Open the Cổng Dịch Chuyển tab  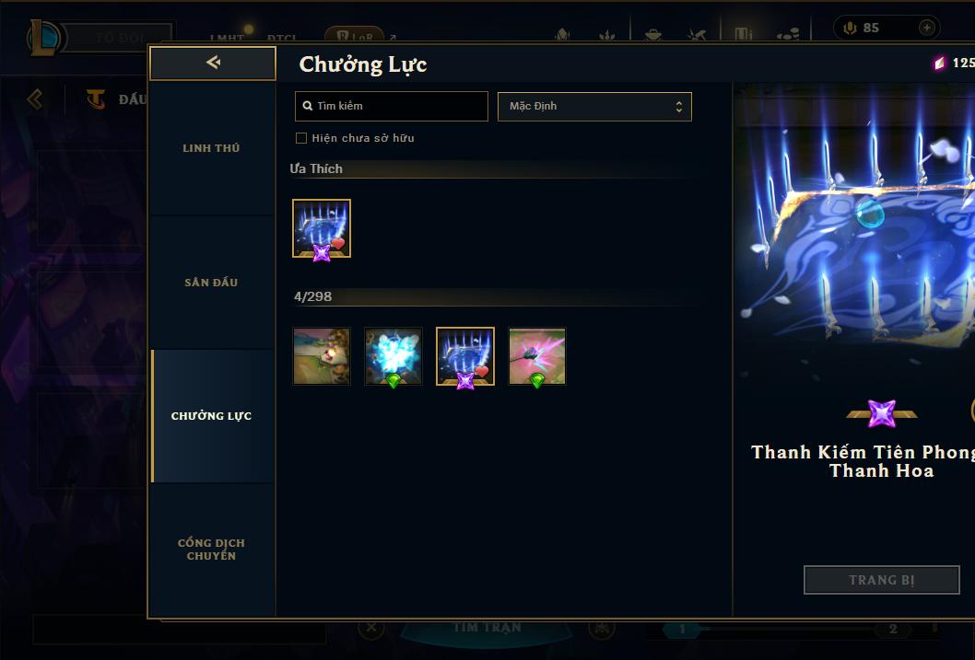(211, 550)
